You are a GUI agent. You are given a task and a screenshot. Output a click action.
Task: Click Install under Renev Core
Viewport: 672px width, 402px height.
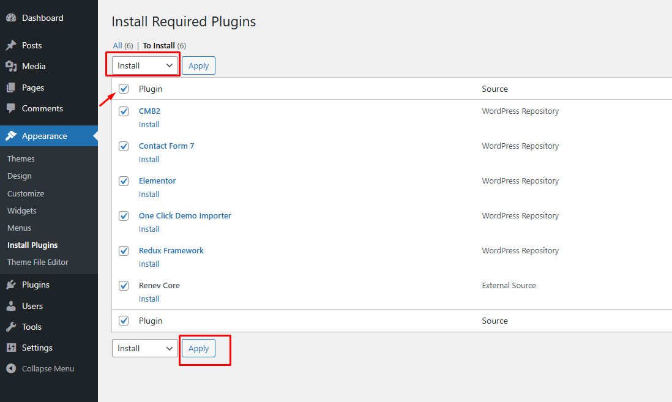[149, 299]
